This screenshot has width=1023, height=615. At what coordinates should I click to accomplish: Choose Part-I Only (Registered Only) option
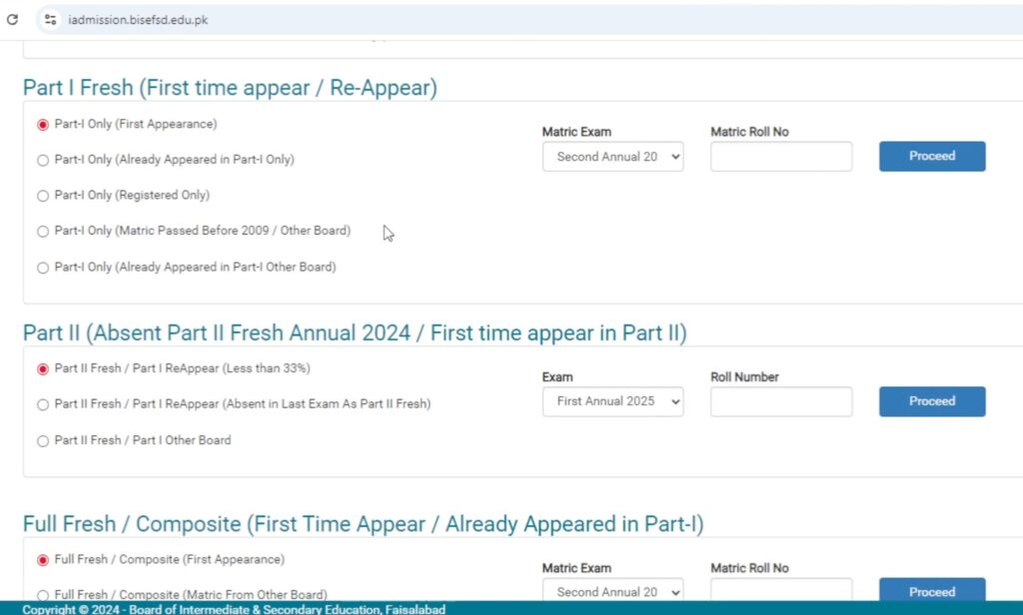coord(43,196)
